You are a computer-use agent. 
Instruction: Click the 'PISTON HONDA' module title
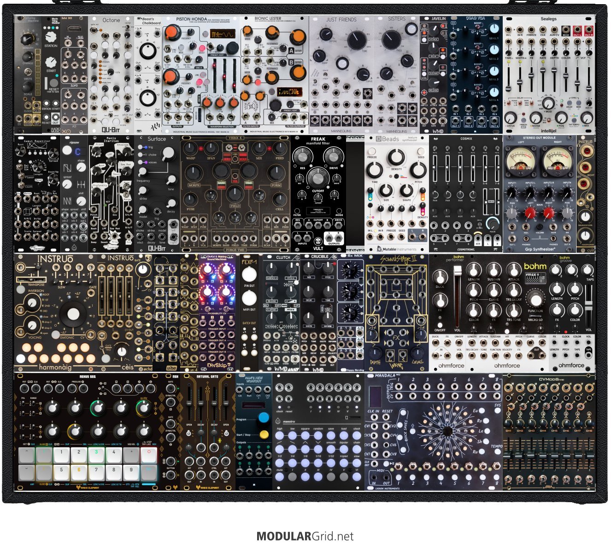(192, 19)
